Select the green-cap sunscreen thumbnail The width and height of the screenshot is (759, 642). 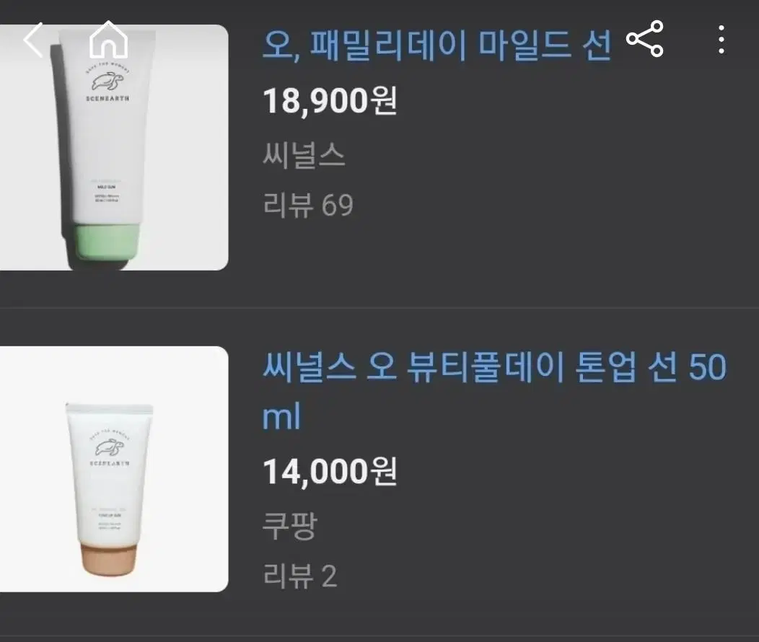pos(114,148)
